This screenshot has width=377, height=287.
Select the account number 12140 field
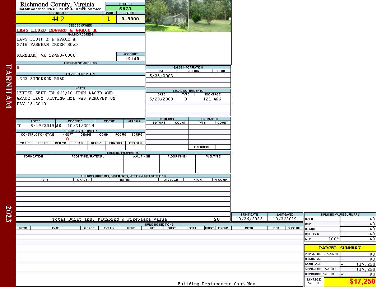point(132,59)
